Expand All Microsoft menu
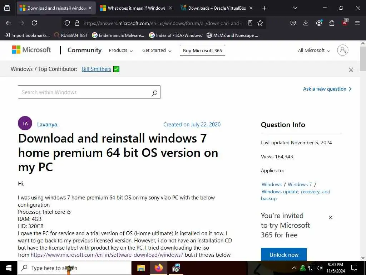Screen dimensions: 366x275 click(x=314, y=50)
